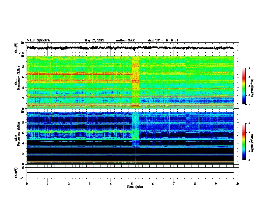This screenshot has height=206, width=267.
Task: Click the ch.1 voltage waveform trace
Action: tap(130, 48)
